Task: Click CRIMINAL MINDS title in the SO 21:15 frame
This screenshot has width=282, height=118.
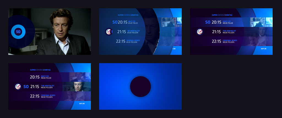Action: (48, 95)
